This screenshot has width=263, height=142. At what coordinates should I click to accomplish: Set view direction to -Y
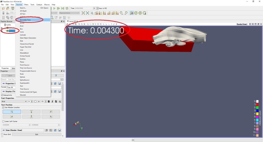[x=109, y=13]
